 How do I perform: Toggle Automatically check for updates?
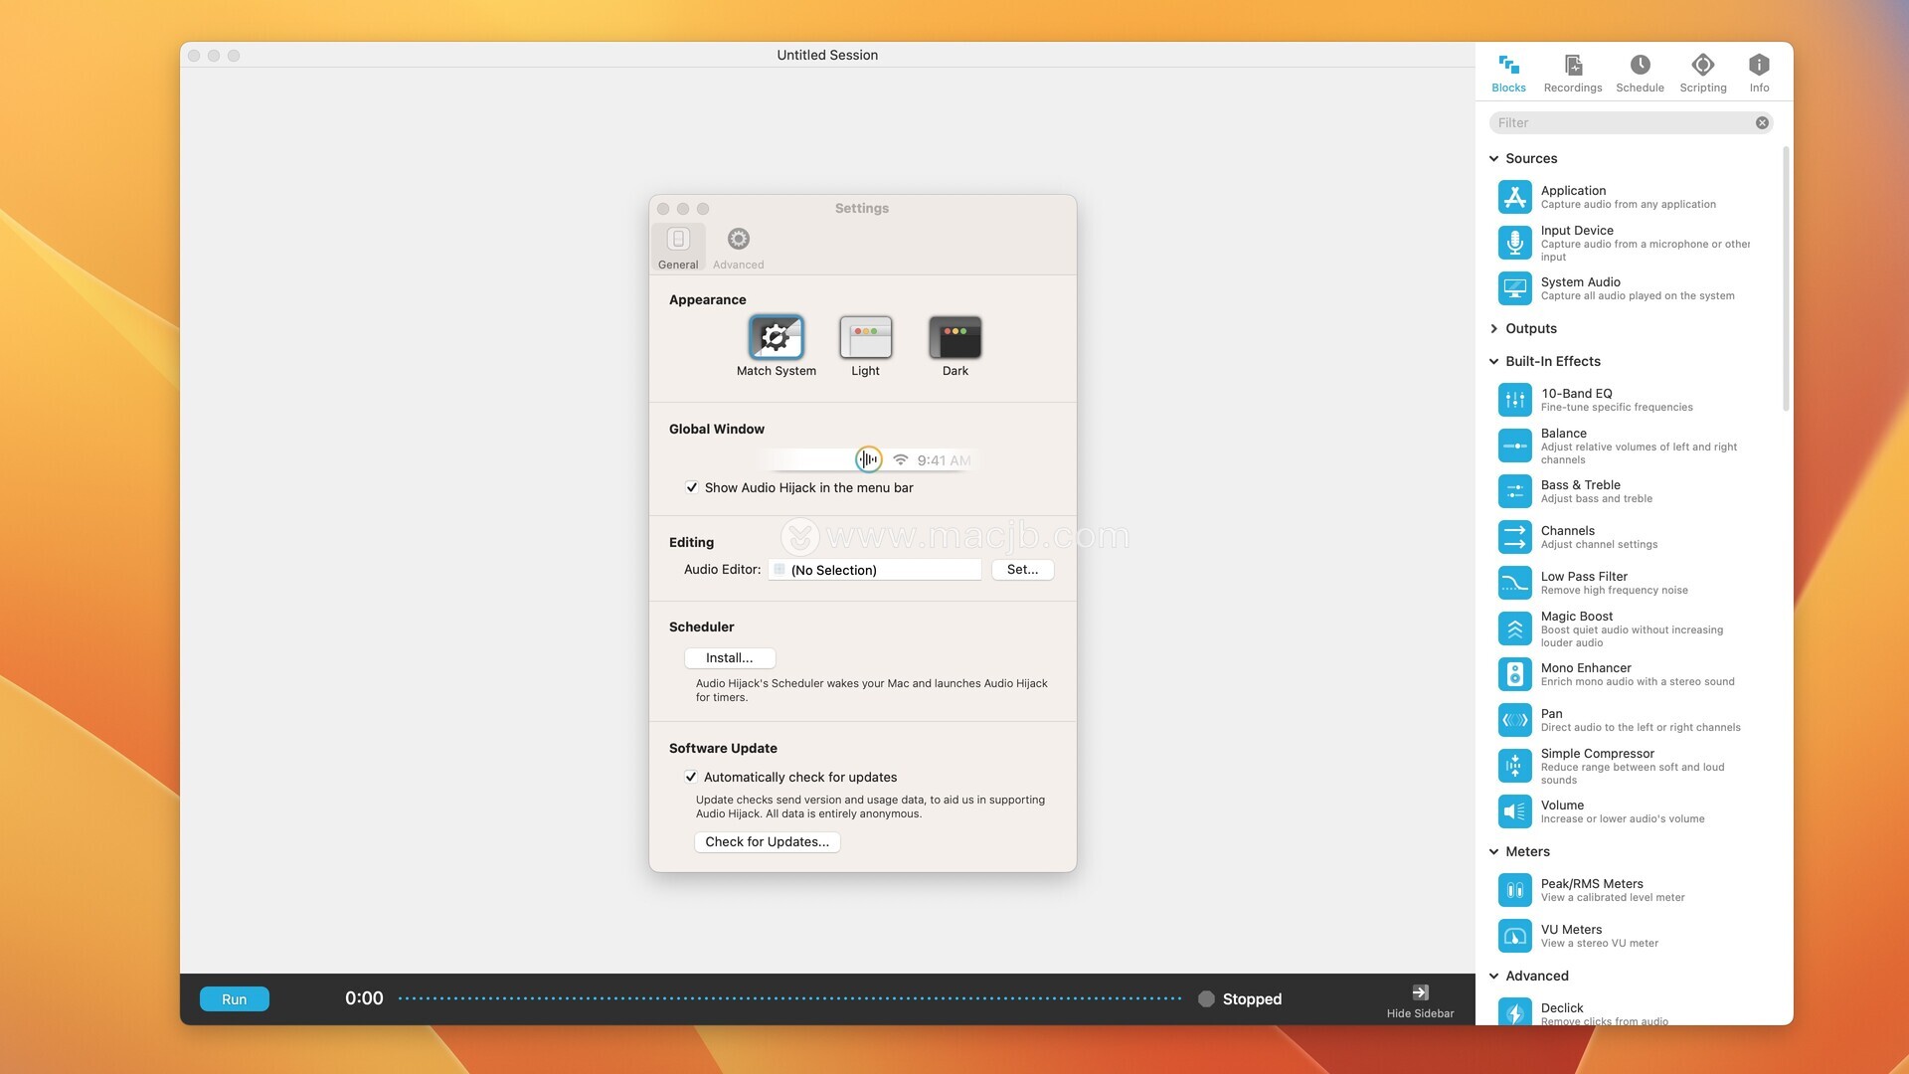[x=691, y=777]
